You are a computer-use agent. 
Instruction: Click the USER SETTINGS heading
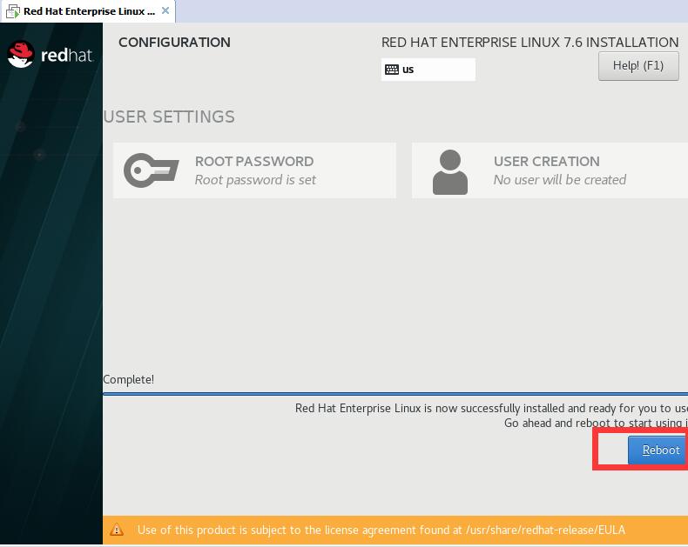[x=169, y=117]
